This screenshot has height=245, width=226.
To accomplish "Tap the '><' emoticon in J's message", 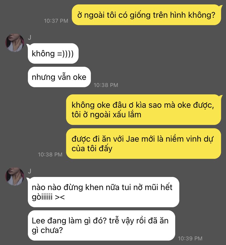I will pos(60,197).
